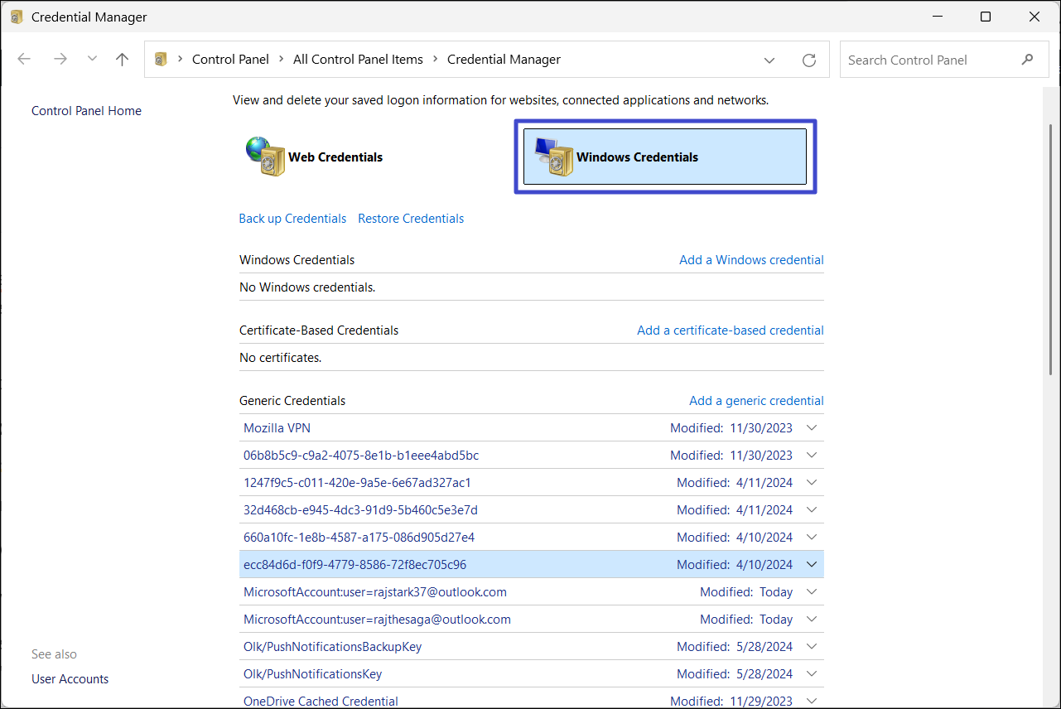The width and height of the screenshot is (1061, 709).
Task: Click the Forward navigation arrow
Action: coord(60,60)
